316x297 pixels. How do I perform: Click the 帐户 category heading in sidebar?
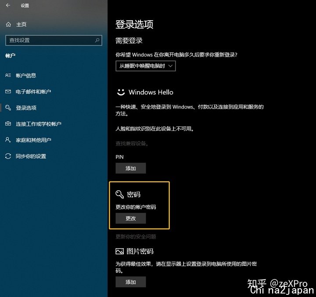pos(10,56)
